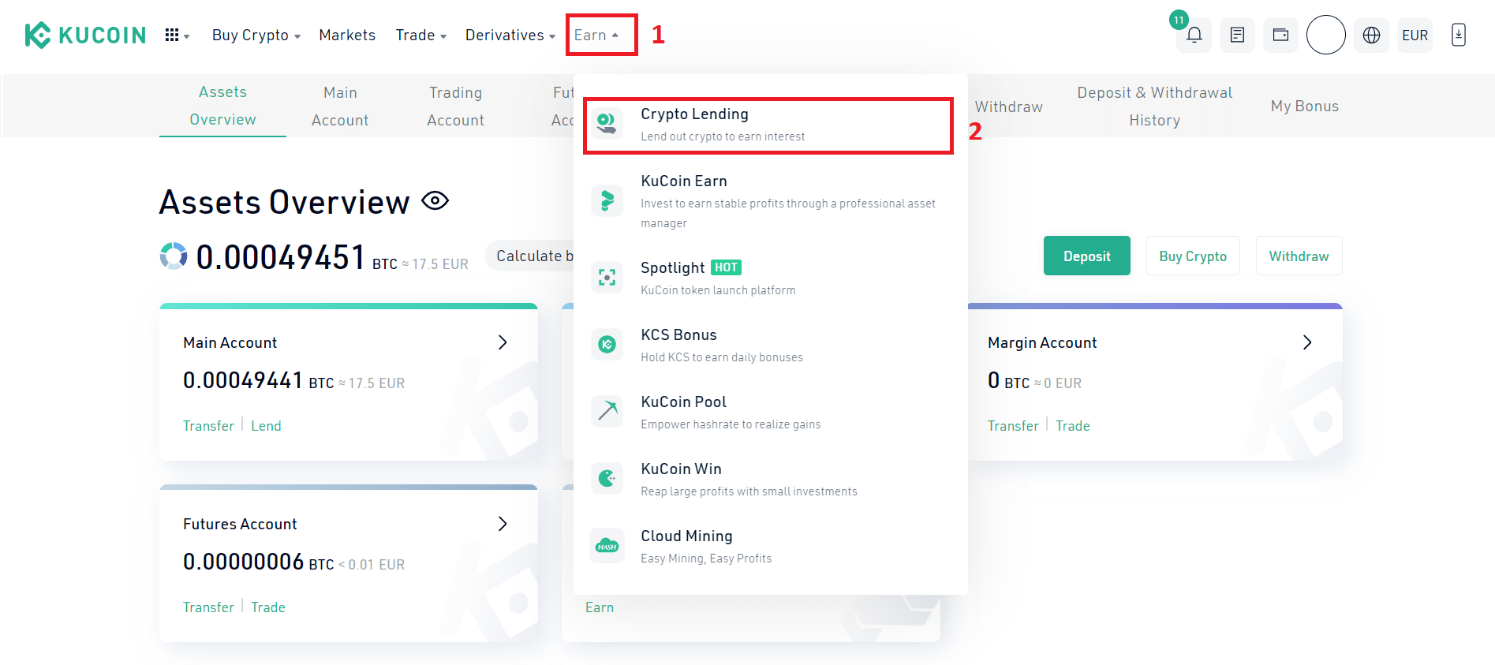Select Spotlight menu entry

click(x=768, y=278)
